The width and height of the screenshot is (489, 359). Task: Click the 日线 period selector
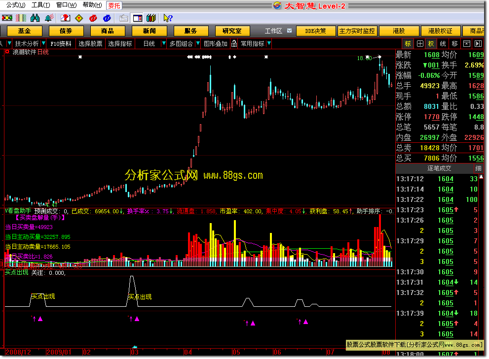(149, 44)
